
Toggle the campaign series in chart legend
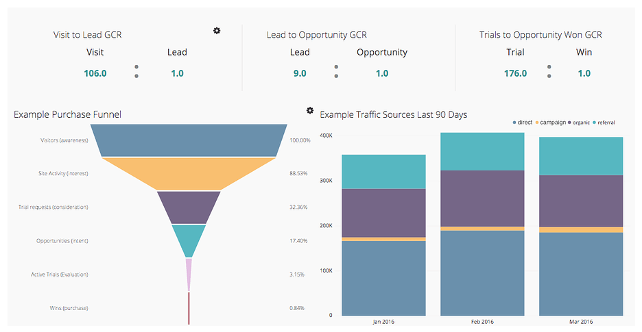[551, 123]
